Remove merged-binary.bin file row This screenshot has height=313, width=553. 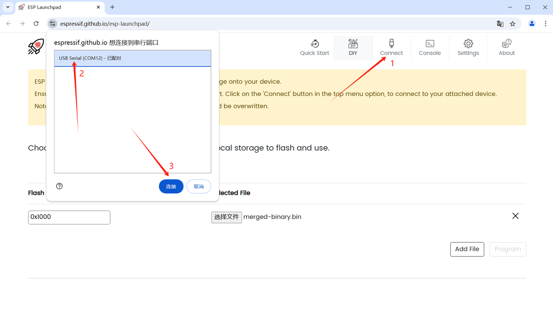[515, 216]
